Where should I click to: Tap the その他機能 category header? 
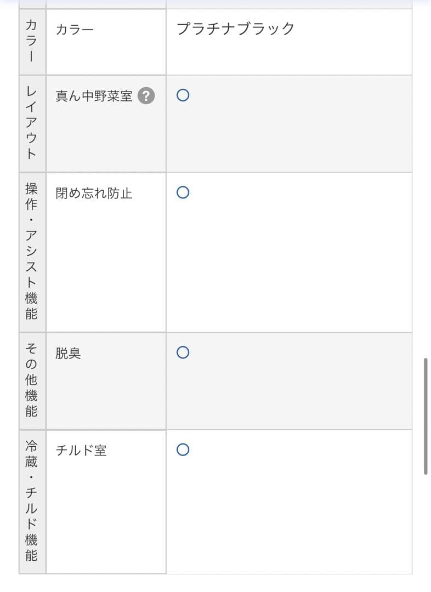tap(32, 380)
